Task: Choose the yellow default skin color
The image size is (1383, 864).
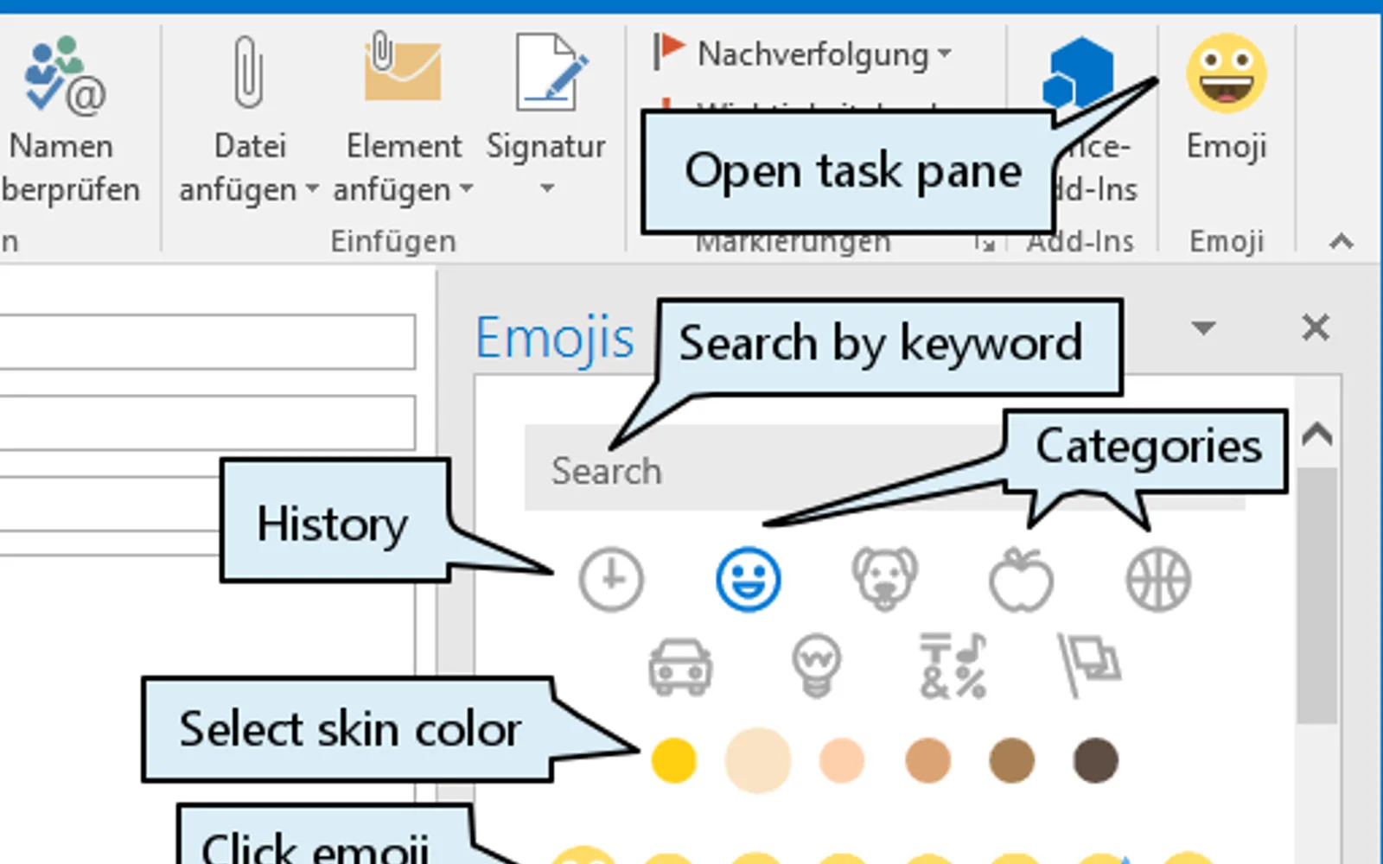Action: [x=673, y=760]
